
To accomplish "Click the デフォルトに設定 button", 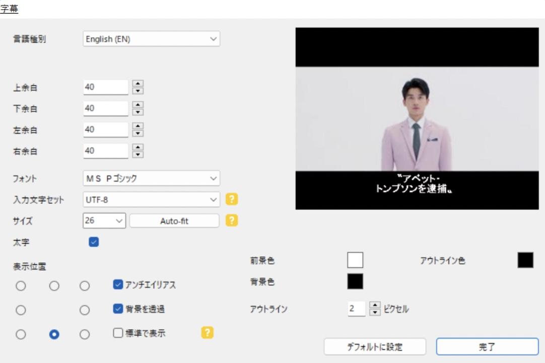I will (375, 346).
